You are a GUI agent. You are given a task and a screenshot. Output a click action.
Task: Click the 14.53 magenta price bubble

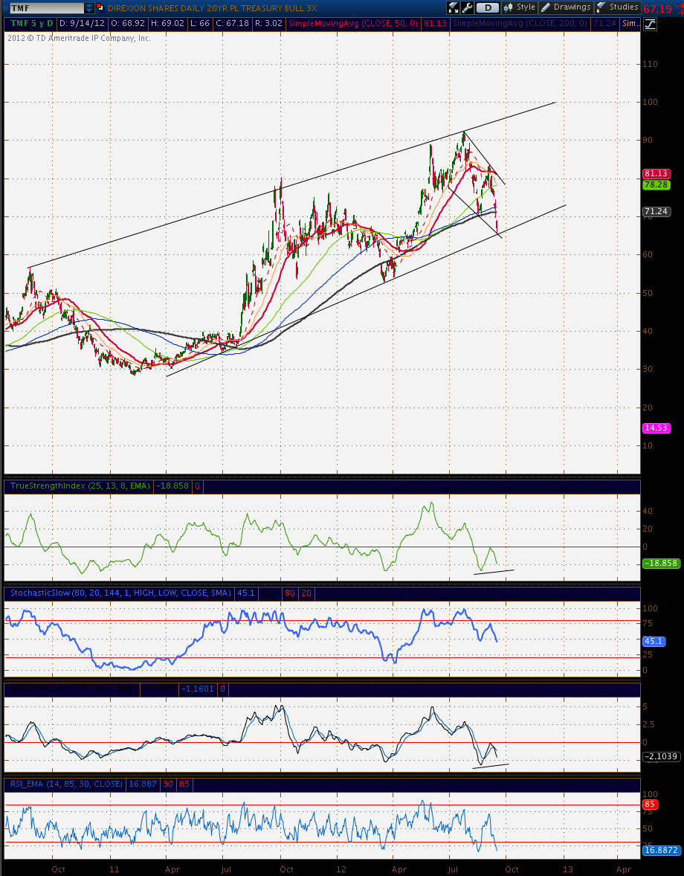pyautogui.click(x=656, y=428)
